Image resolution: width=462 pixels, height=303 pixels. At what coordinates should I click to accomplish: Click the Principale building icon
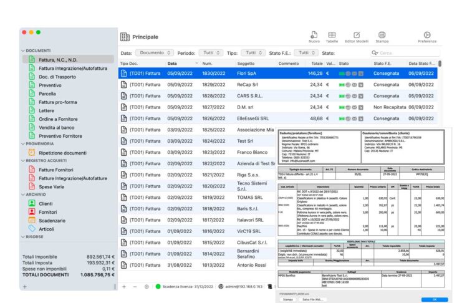coord(125,37)
